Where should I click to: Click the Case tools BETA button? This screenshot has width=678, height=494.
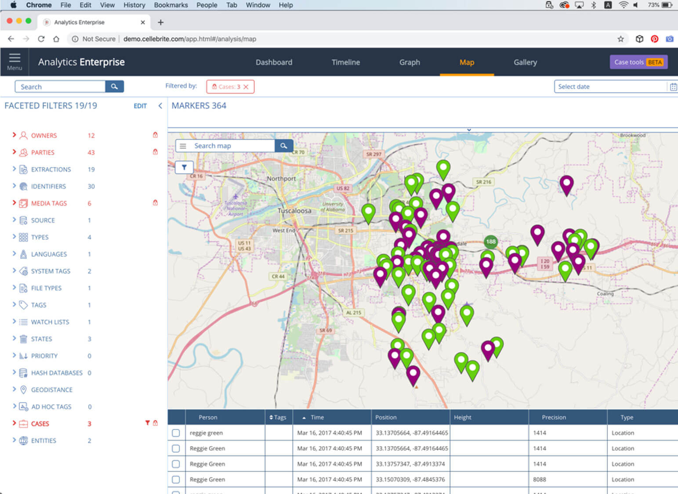638,62
